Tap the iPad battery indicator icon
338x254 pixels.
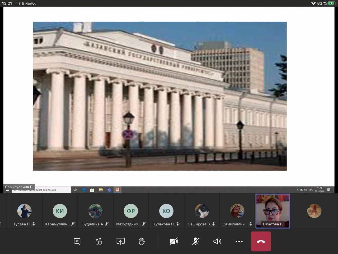click(x=332, y=3)
